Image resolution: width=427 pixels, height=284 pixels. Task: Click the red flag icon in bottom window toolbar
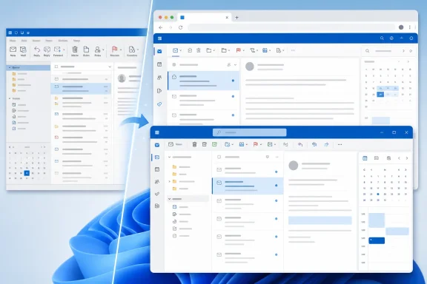pyautogui.click(x=256, y=144)
